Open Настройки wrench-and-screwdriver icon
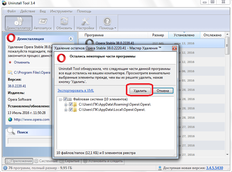232x172 pixels. click(x=85, y=21)
